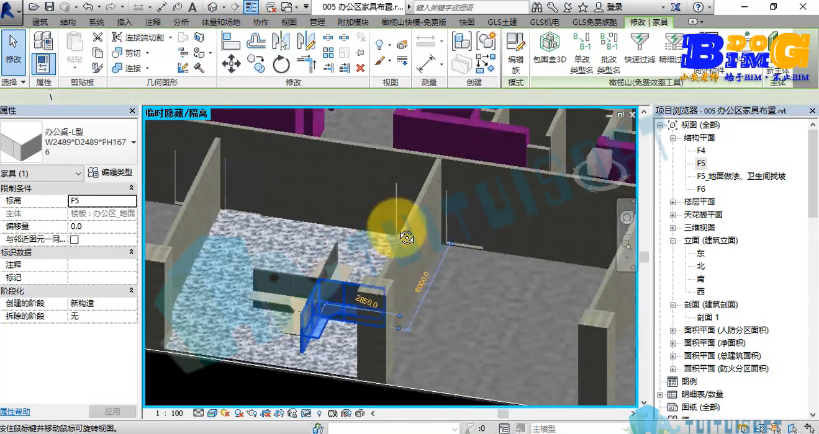The height and width of the screenshot is (434, 819).
Task: Toggle the 与邻近图元一同移动 checkbox
Action: coord(75,239)
